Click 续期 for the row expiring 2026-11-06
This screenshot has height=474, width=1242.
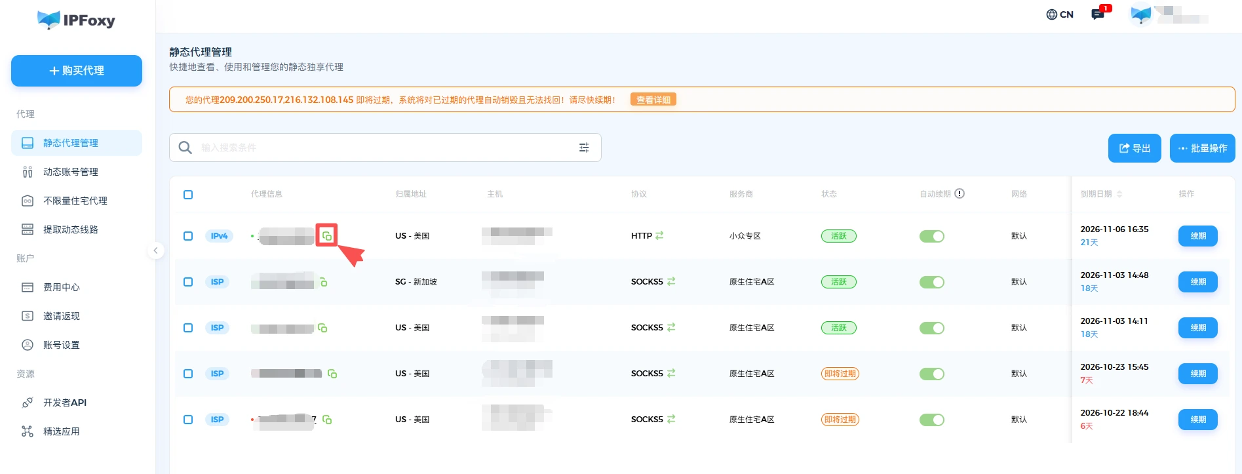1198,236
